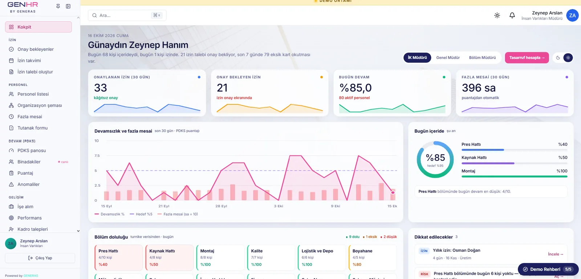581x279 pixels.
Task: Click the sidebar scroll-up chevron
Action: pyautogui.click(x=78, y=17)
